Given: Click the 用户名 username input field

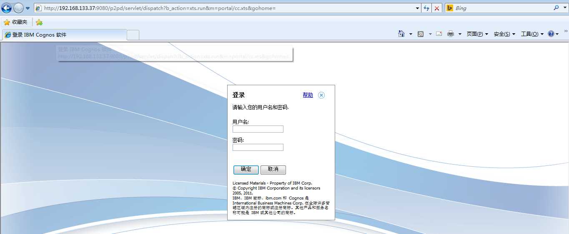Looking at the screenshot, I should [x=258, y=129].
